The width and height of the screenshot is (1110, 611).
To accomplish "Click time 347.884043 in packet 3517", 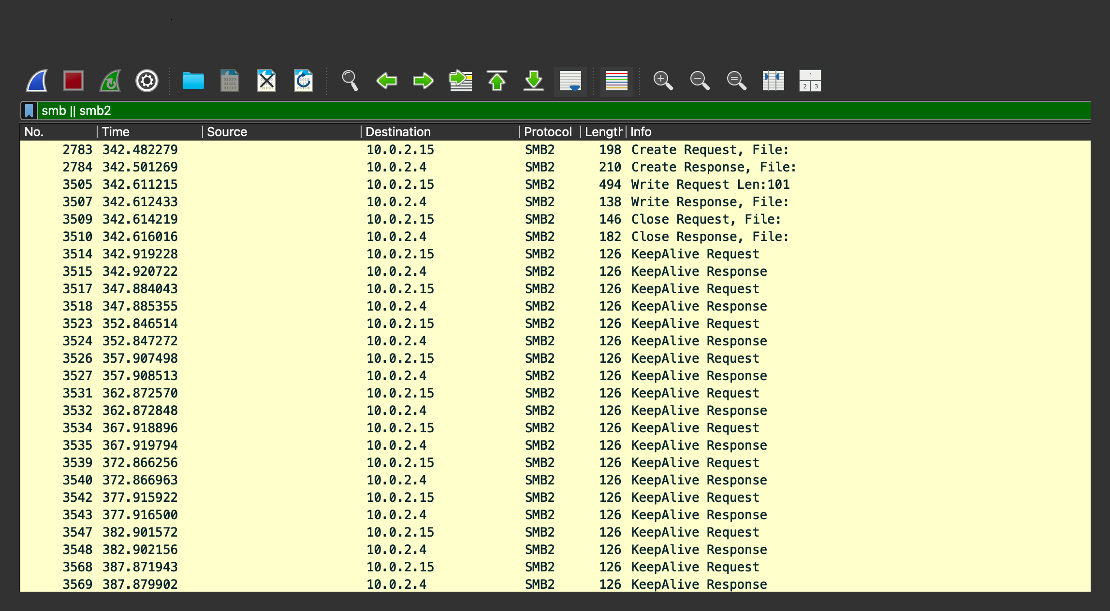I will pos(140,289).
